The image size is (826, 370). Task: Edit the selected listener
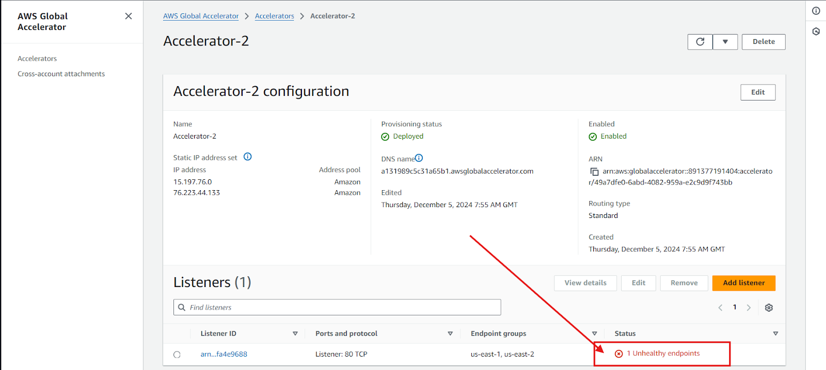(x=639, y=283)
